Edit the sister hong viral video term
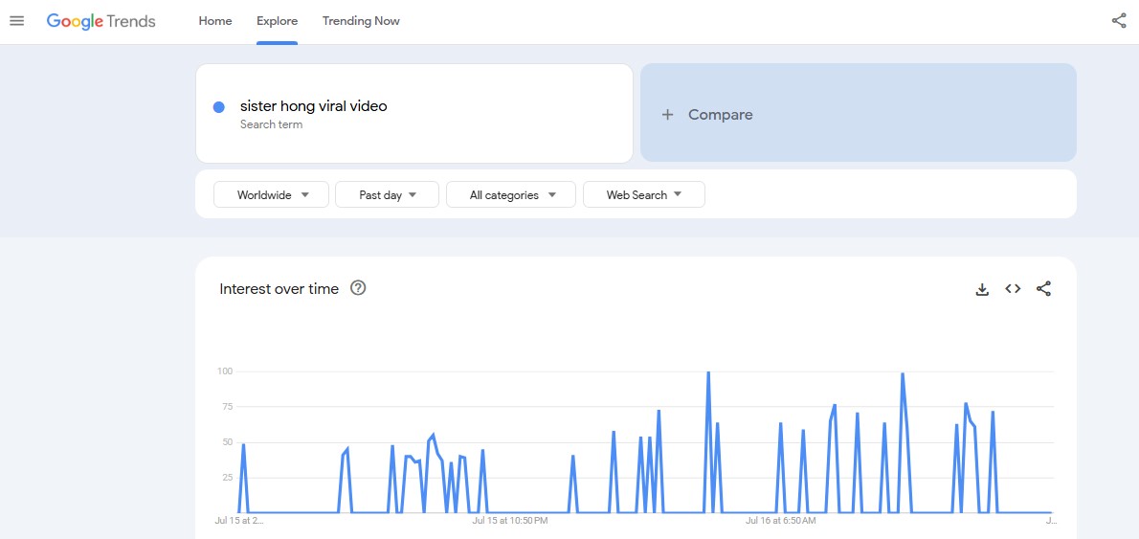This screenshot has height=539, width=1139. [x=313, y=106]
